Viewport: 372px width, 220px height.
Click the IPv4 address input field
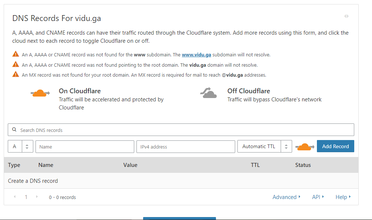pyautogui.click(x=186, y=147)
